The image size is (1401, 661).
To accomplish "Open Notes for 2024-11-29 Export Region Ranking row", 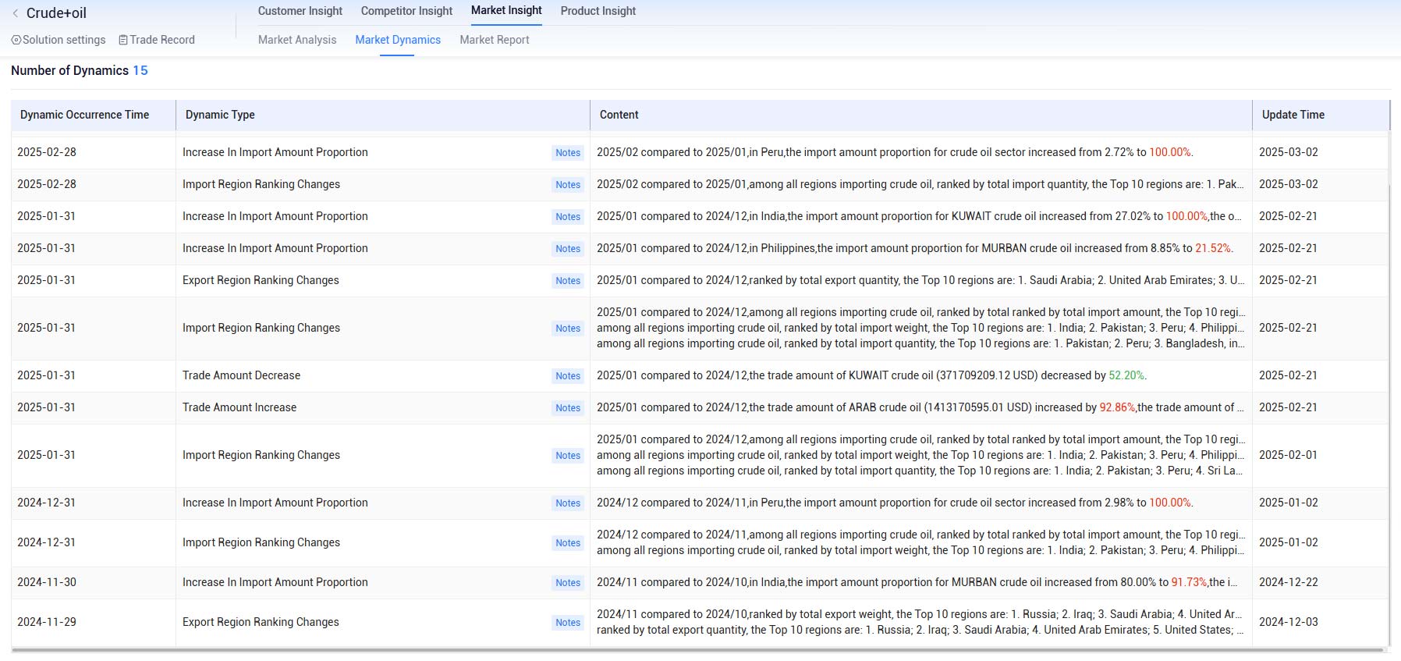I will tap(568, 623).
